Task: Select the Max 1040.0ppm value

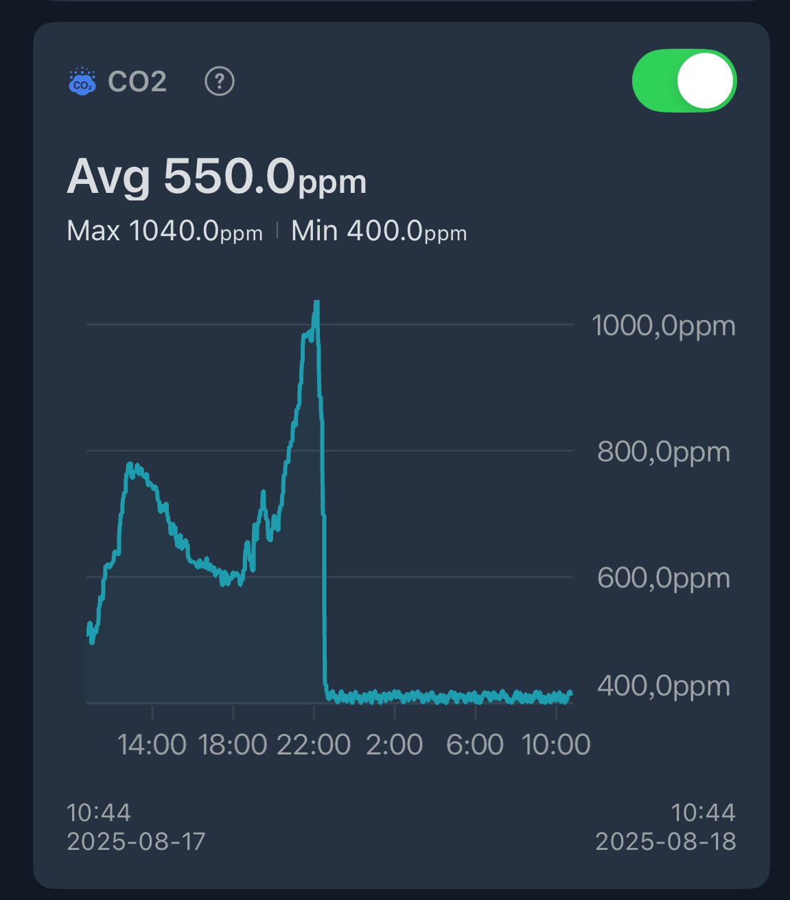Action: (x=165, y=231)
